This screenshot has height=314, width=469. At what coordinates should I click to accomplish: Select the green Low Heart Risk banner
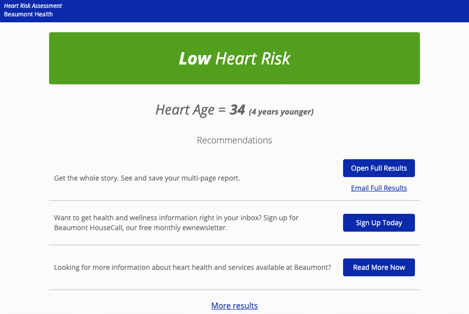click(x=234, y=58)
